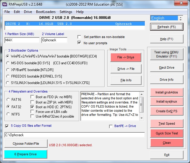Open the Drive menu

point(28,12)
